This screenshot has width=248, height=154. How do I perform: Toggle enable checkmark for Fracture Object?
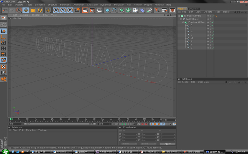point(213,22)
